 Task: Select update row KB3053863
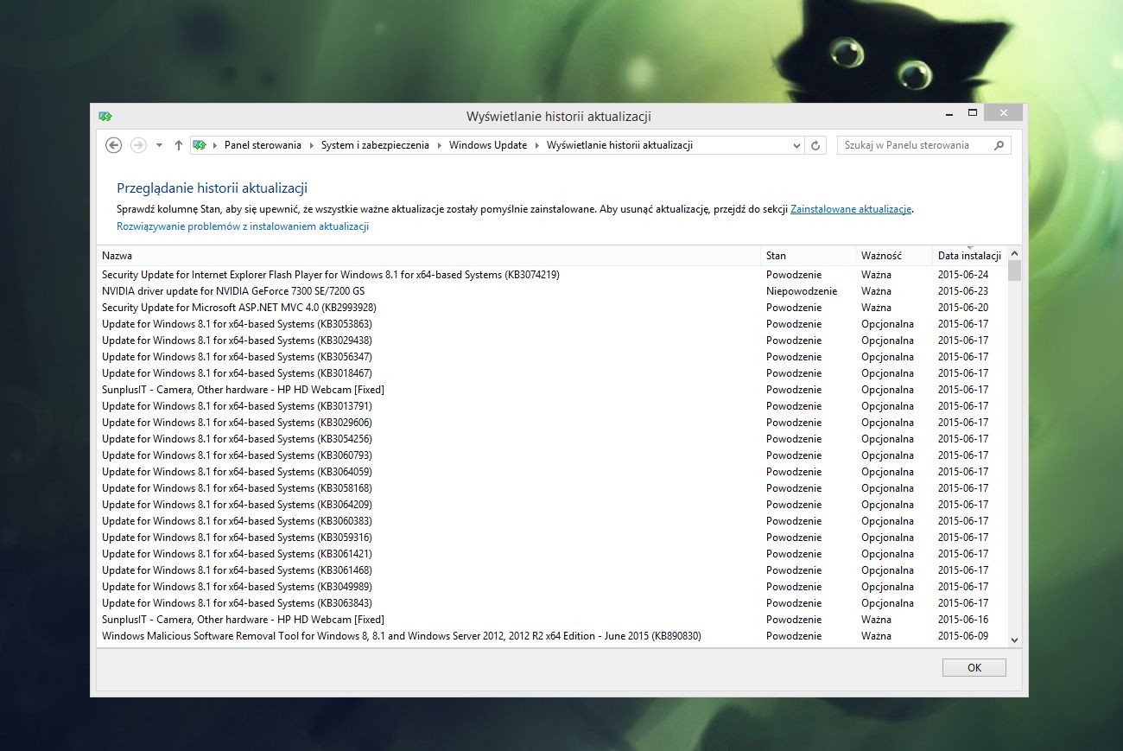pos(551,324)
